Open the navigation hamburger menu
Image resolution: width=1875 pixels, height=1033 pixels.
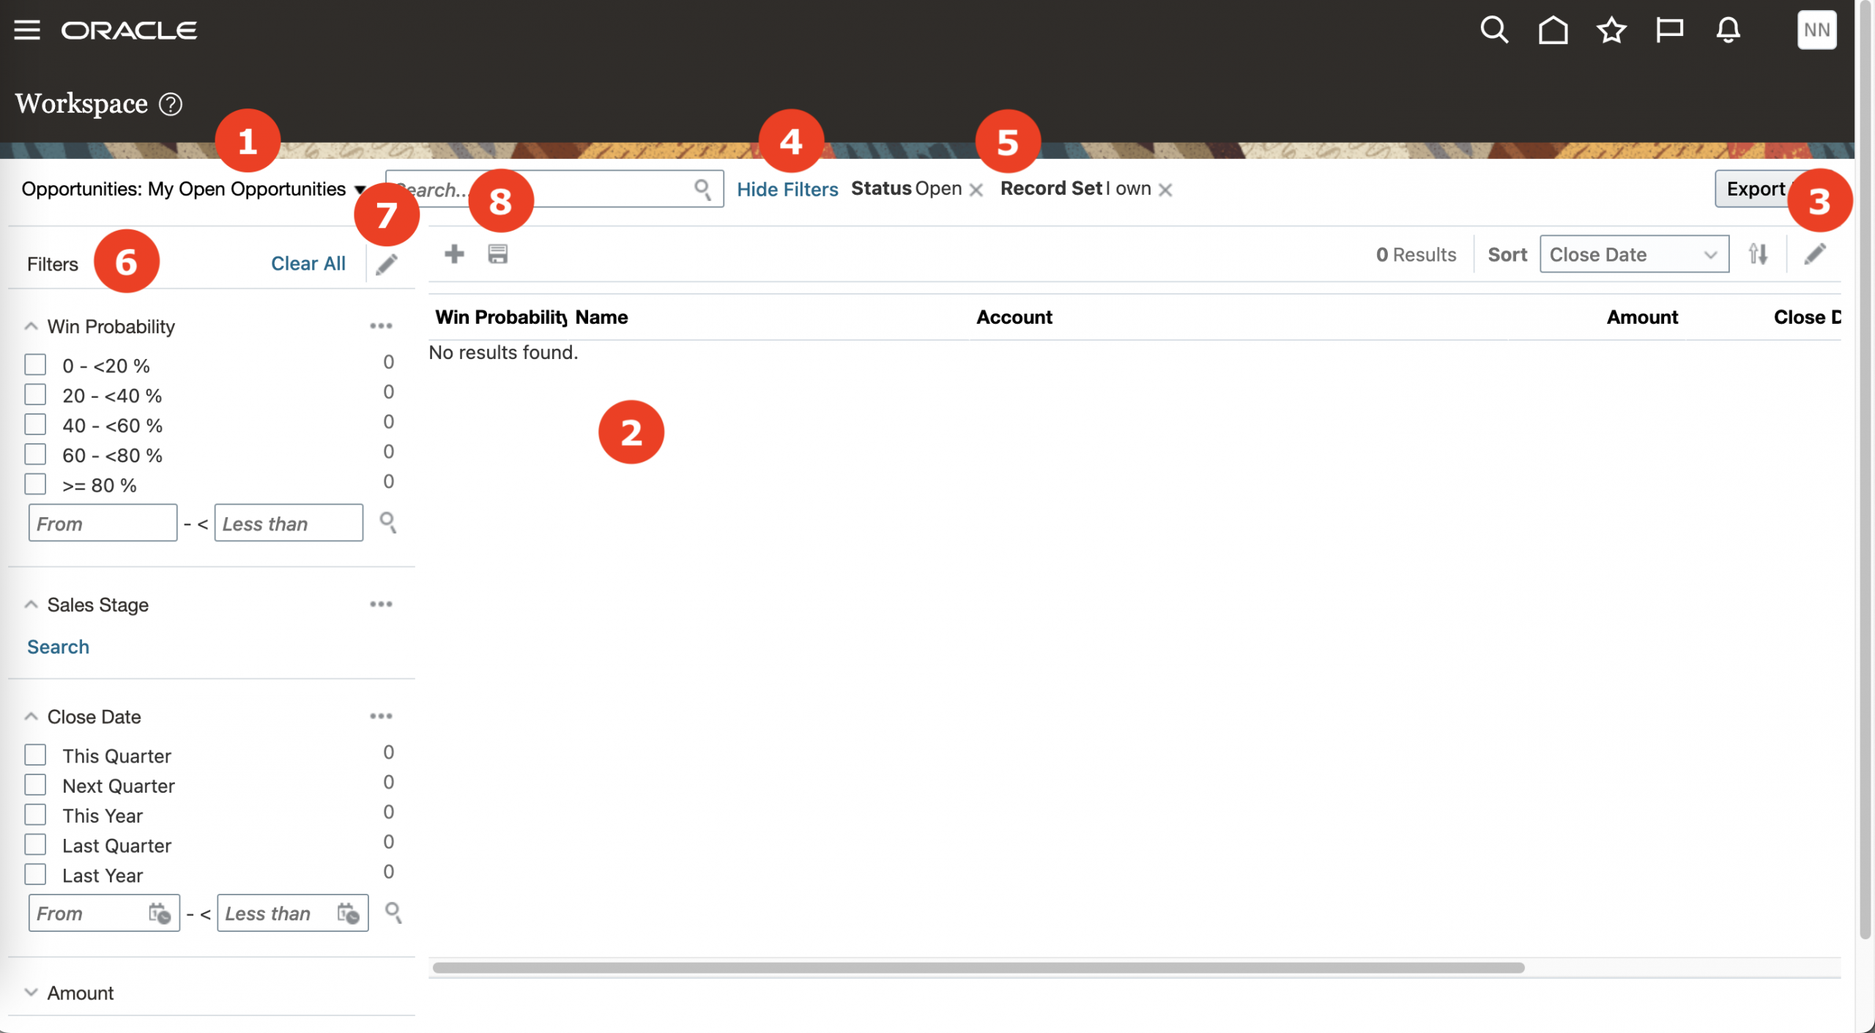pyautogui.click(x=28, y=29)
